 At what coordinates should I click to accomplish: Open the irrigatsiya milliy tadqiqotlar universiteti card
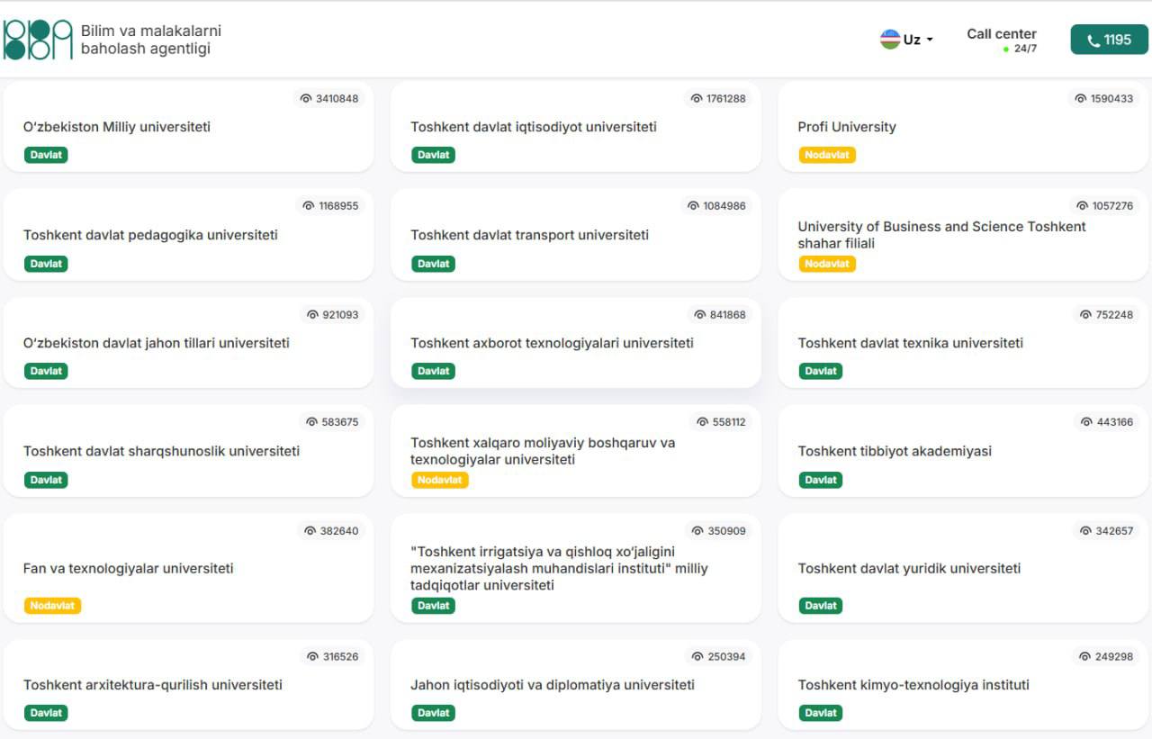coord(576,568)
